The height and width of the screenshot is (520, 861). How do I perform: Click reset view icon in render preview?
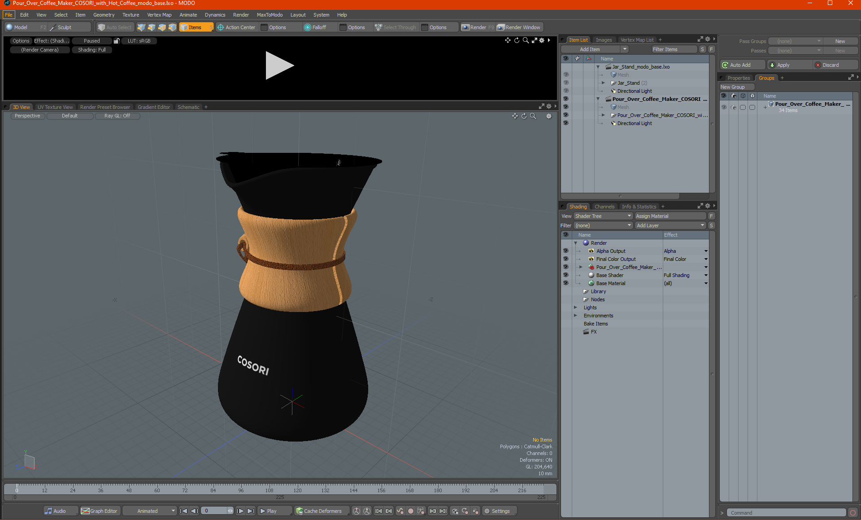pyautogui.click(x=517, y=40)
